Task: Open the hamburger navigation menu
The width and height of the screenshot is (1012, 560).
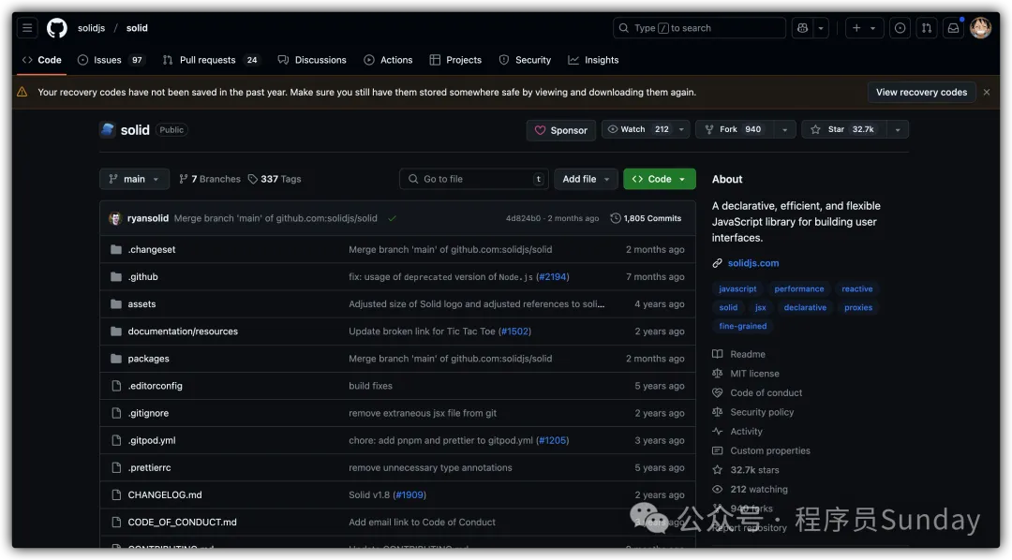Action: (27, 28)
